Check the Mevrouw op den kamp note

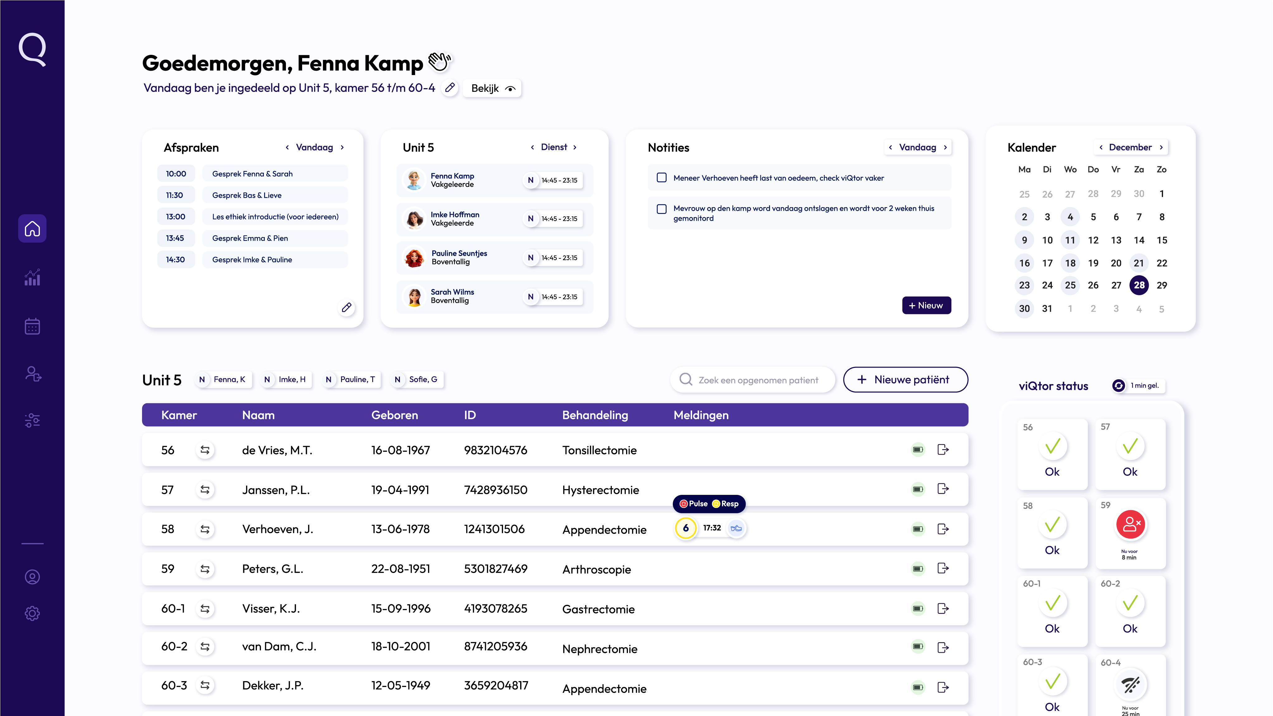(661, 209)
